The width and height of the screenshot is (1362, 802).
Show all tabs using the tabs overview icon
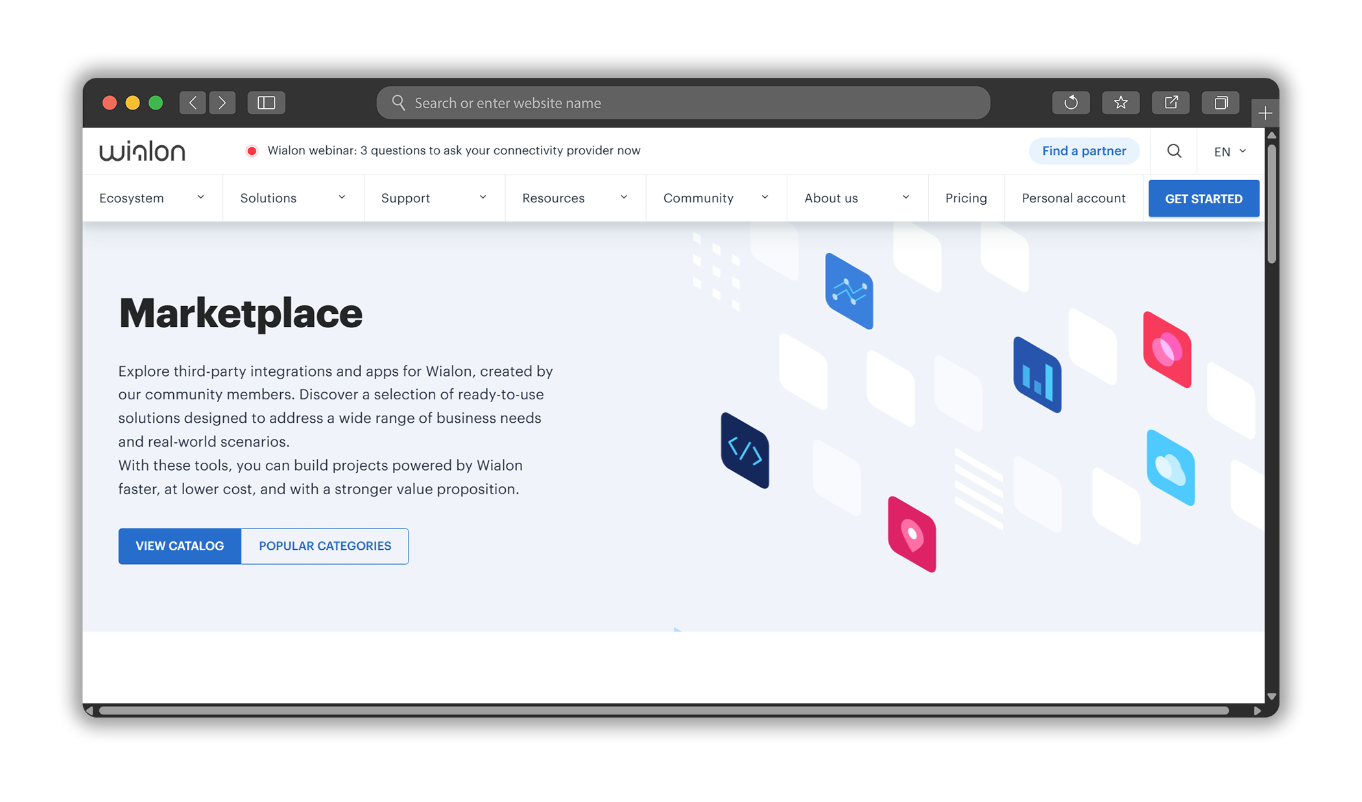pyautogui.click(x=1221, y=102)
